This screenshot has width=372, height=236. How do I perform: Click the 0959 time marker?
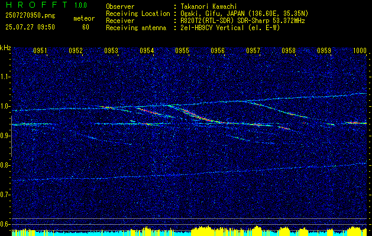(x=324, y=50)
